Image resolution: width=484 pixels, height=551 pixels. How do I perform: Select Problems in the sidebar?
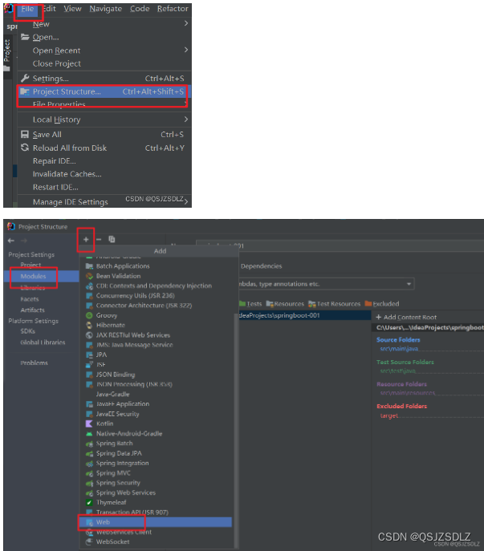(x=34, y=363)
